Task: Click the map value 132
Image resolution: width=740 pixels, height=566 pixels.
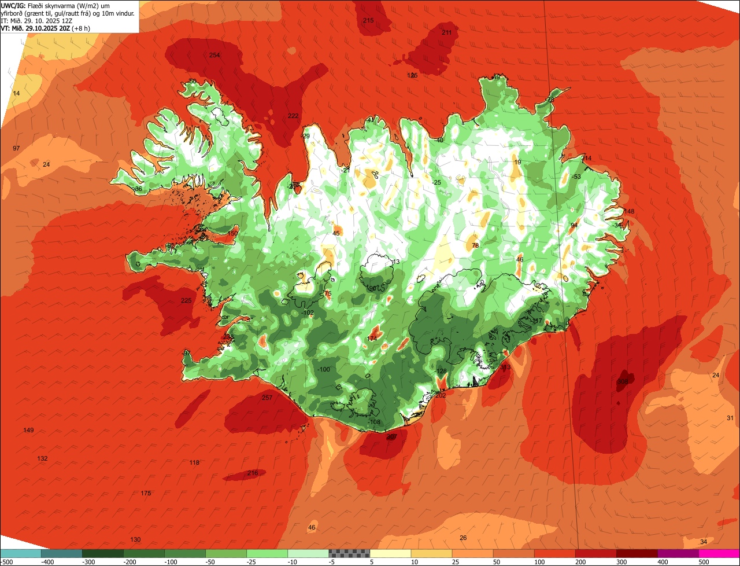Action: (x=42, y=459)
